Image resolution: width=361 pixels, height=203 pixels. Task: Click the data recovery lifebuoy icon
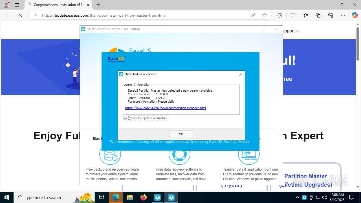[180, 155]
